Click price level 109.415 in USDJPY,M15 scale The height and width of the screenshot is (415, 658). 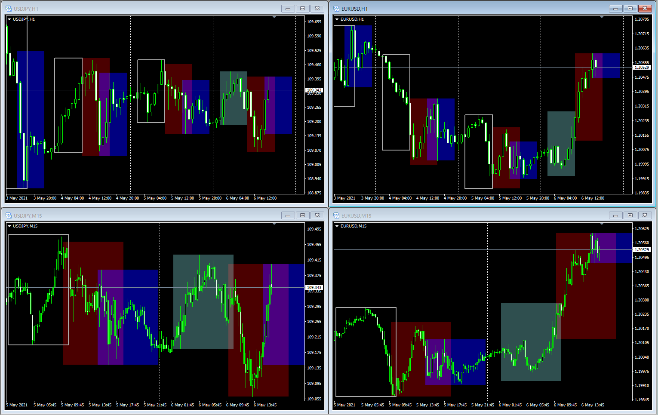(314, 260)
